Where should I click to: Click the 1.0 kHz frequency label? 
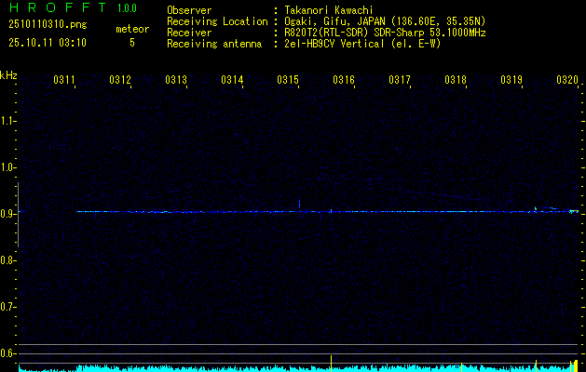pyautogui.click(x=7, y=167)
